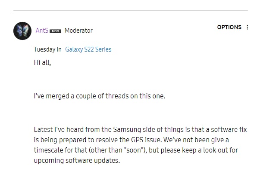Click the butterfly avatar of AntS
Image resolution: width=279 pixels, height=174 pixels.
click(22, 31)
